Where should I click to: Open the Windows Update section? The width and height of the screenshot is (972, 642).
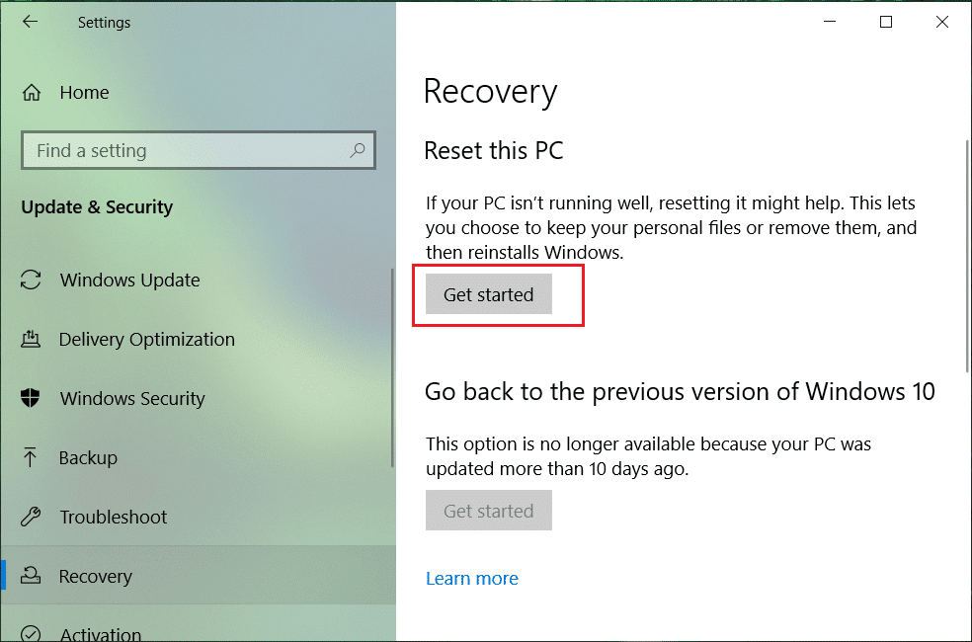pyautogui.click(x=129, y=281)
